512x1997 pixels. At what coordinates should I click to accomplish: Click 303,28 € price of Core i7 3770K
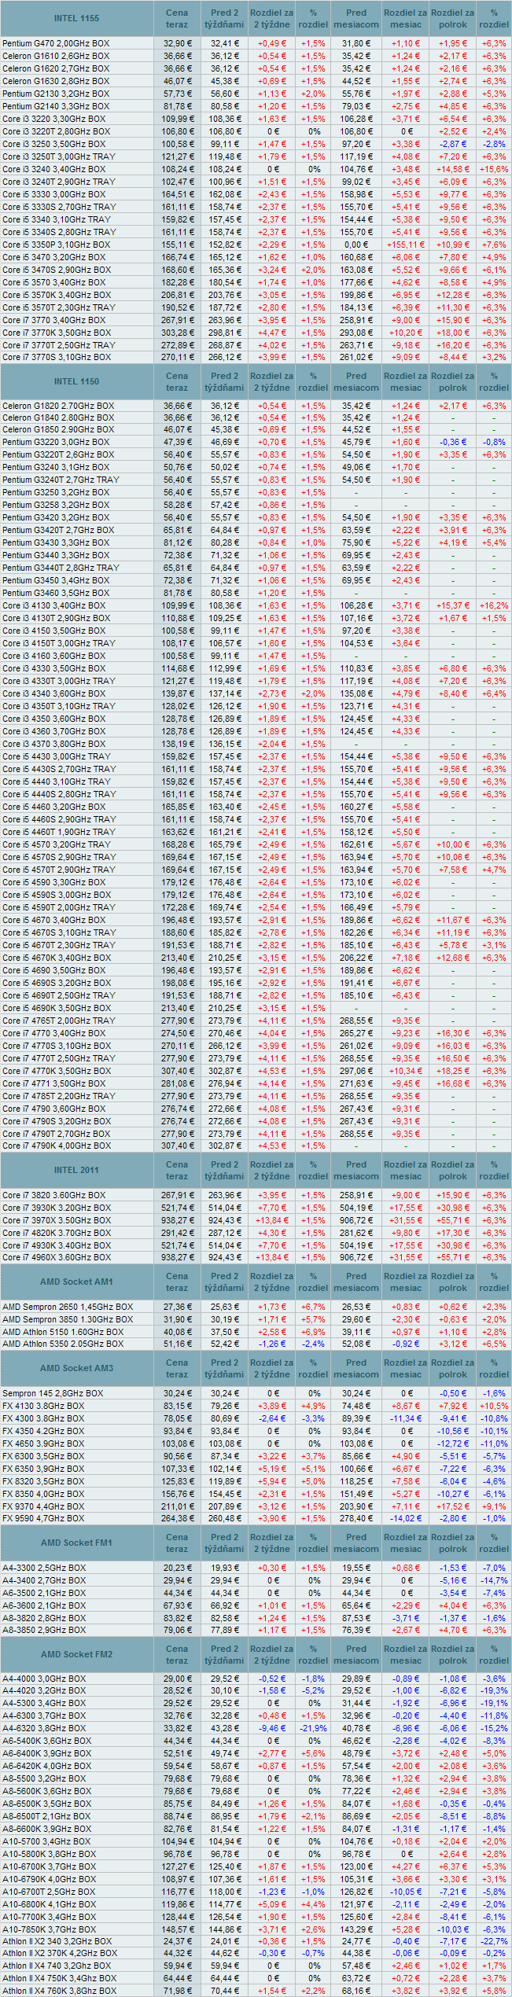(x=177, y=333)
